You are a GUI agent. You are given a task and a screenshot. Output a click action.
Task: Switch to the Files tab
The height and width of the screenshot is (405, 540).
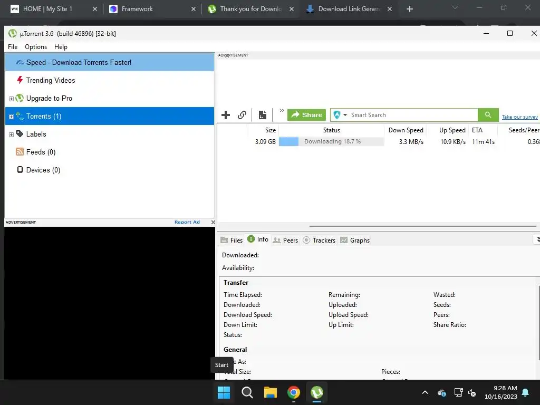(x=232, y=240)
